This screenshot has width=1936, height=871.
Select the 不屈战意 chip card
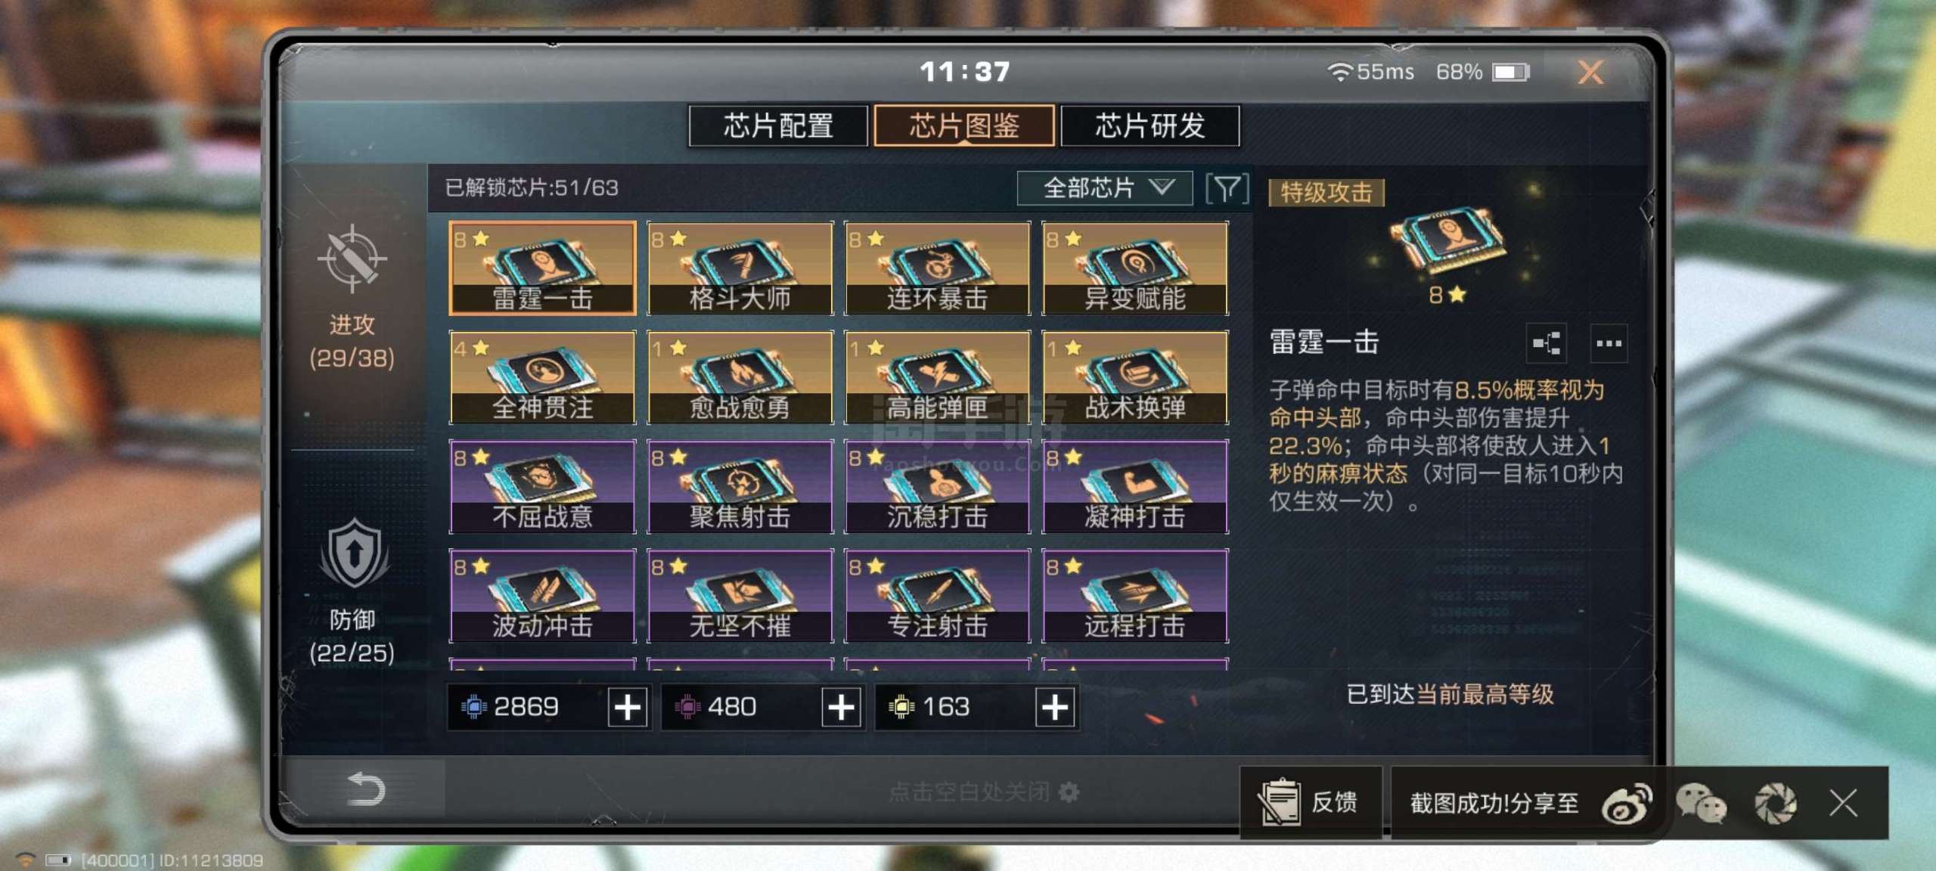542,487
